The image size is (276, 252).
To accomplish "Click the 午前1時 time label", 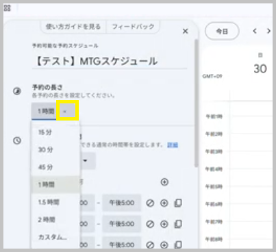I will pos(214,116).
